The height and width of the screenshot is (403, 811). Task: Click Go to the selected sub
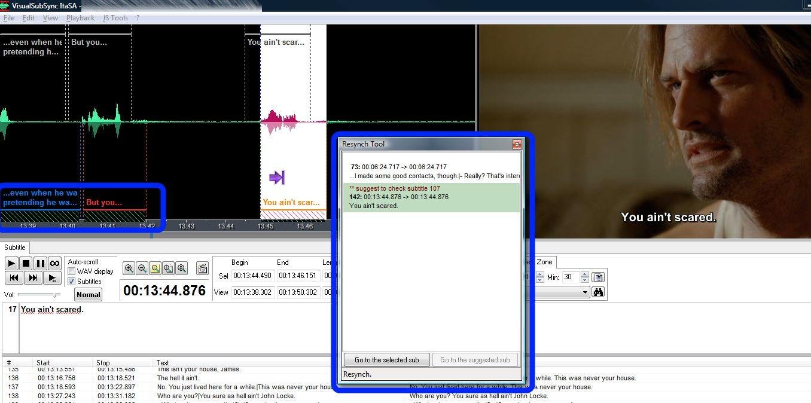tap(386, 360)
